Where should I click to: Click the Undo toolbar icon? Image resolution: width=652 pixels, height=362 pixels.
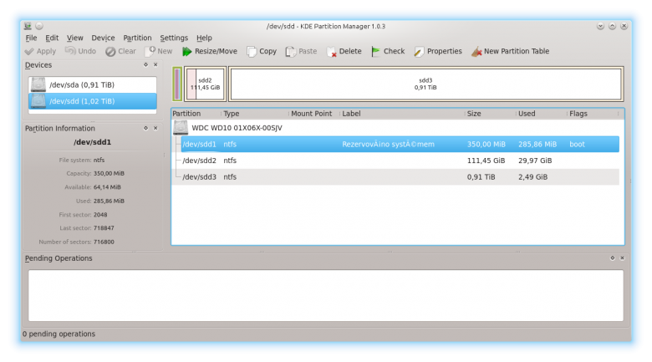(70, 51)
